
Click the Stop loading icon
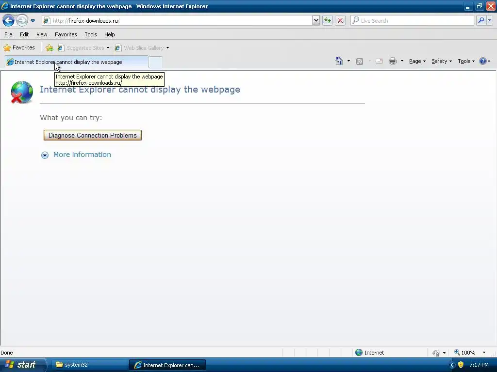pos(340,21)
